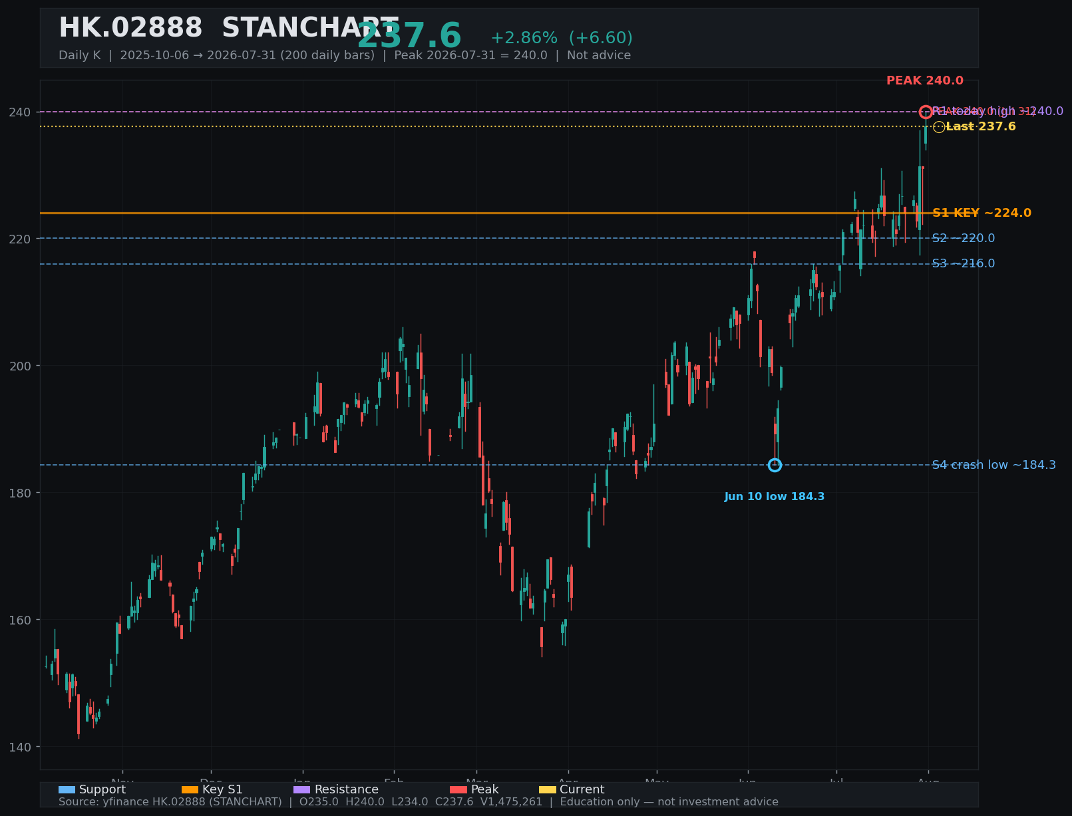
Task: Click the "S2 ~220.0" support label
Action: click(964, 238)
